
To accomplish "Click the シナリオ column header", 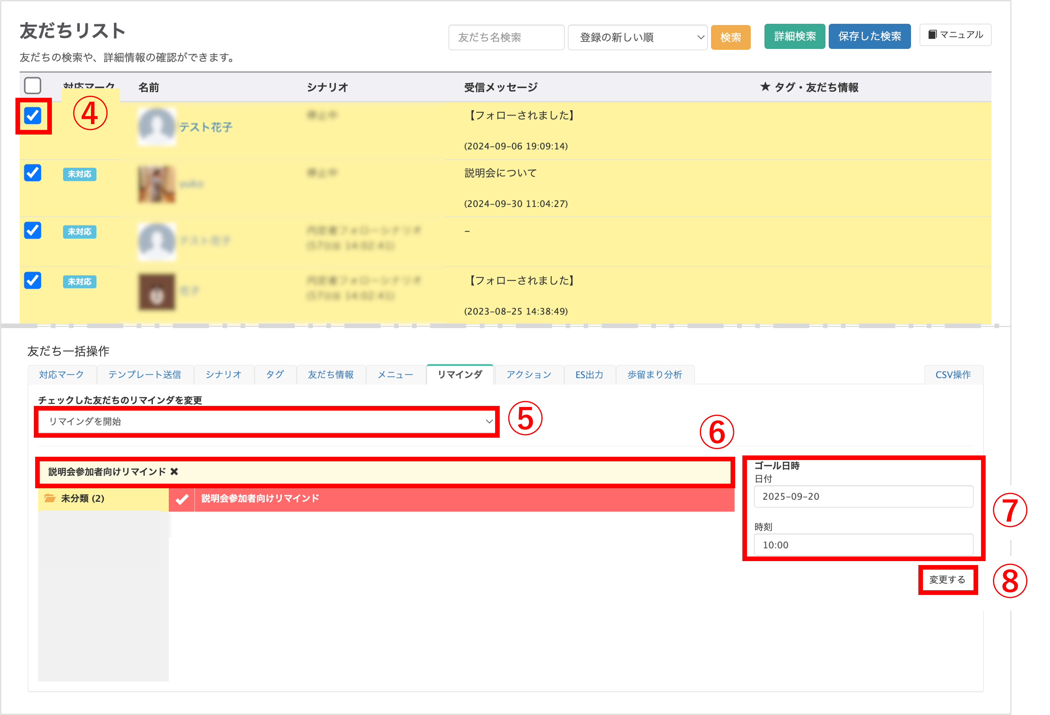I will point(327,87).
